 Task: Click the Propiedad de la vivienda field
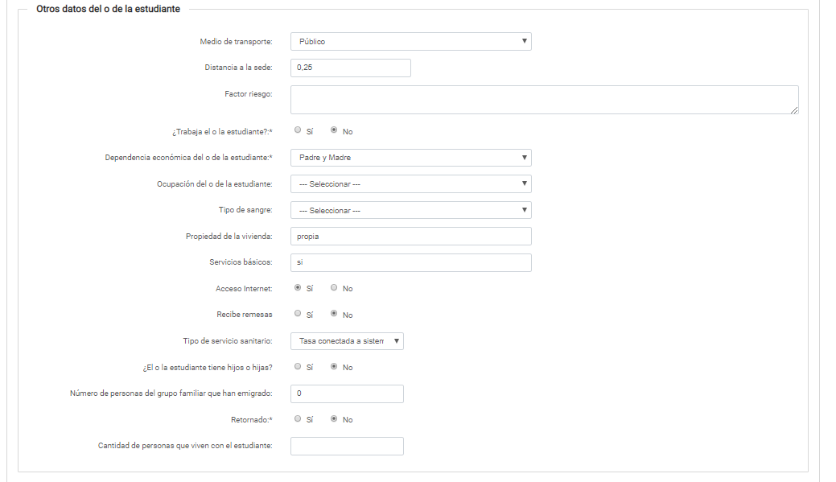(x=410, y=236)
